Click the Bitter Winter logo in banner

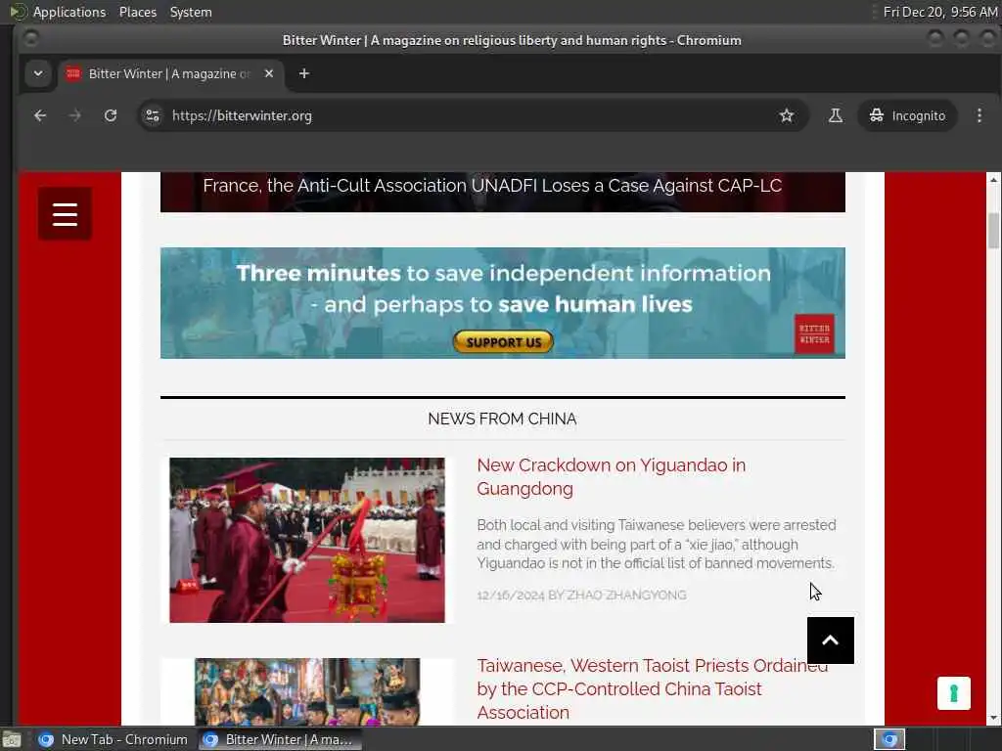coord(814,334)
